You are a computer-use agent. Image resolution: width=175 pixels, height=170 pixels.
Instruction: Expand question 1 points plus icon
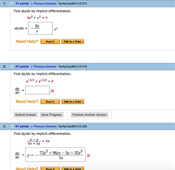(x=12, y=4)
